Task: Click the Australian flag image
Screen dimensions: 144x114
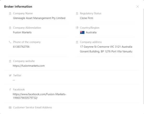Action: [x=82, y=33]
